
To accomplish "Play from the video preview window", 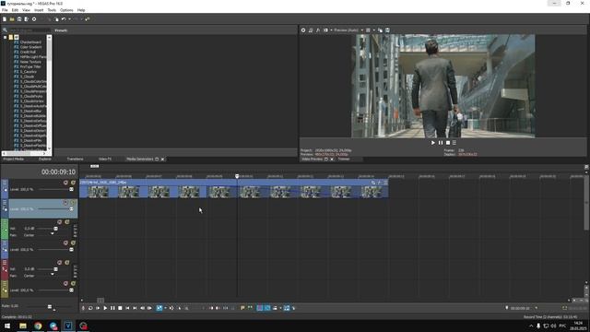I will click(x=433, y=143).
